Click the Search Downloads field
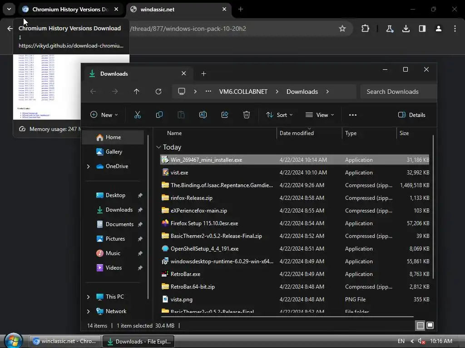 pos(398,92)
